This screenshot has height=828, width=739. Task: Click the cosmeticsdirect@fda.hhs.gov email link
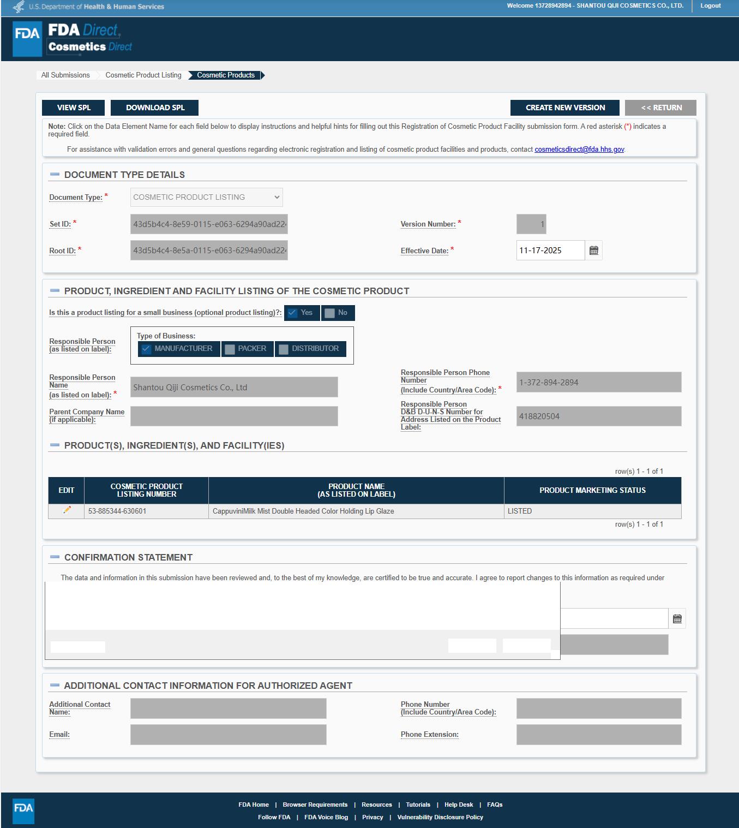579,150
